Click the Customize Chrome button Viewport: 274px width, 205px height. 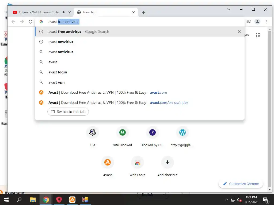pos(241,184)
